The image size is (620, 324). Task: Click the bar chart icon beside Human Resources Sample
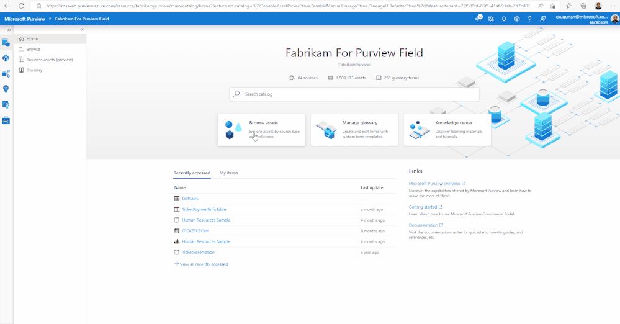tap(177, 241)
